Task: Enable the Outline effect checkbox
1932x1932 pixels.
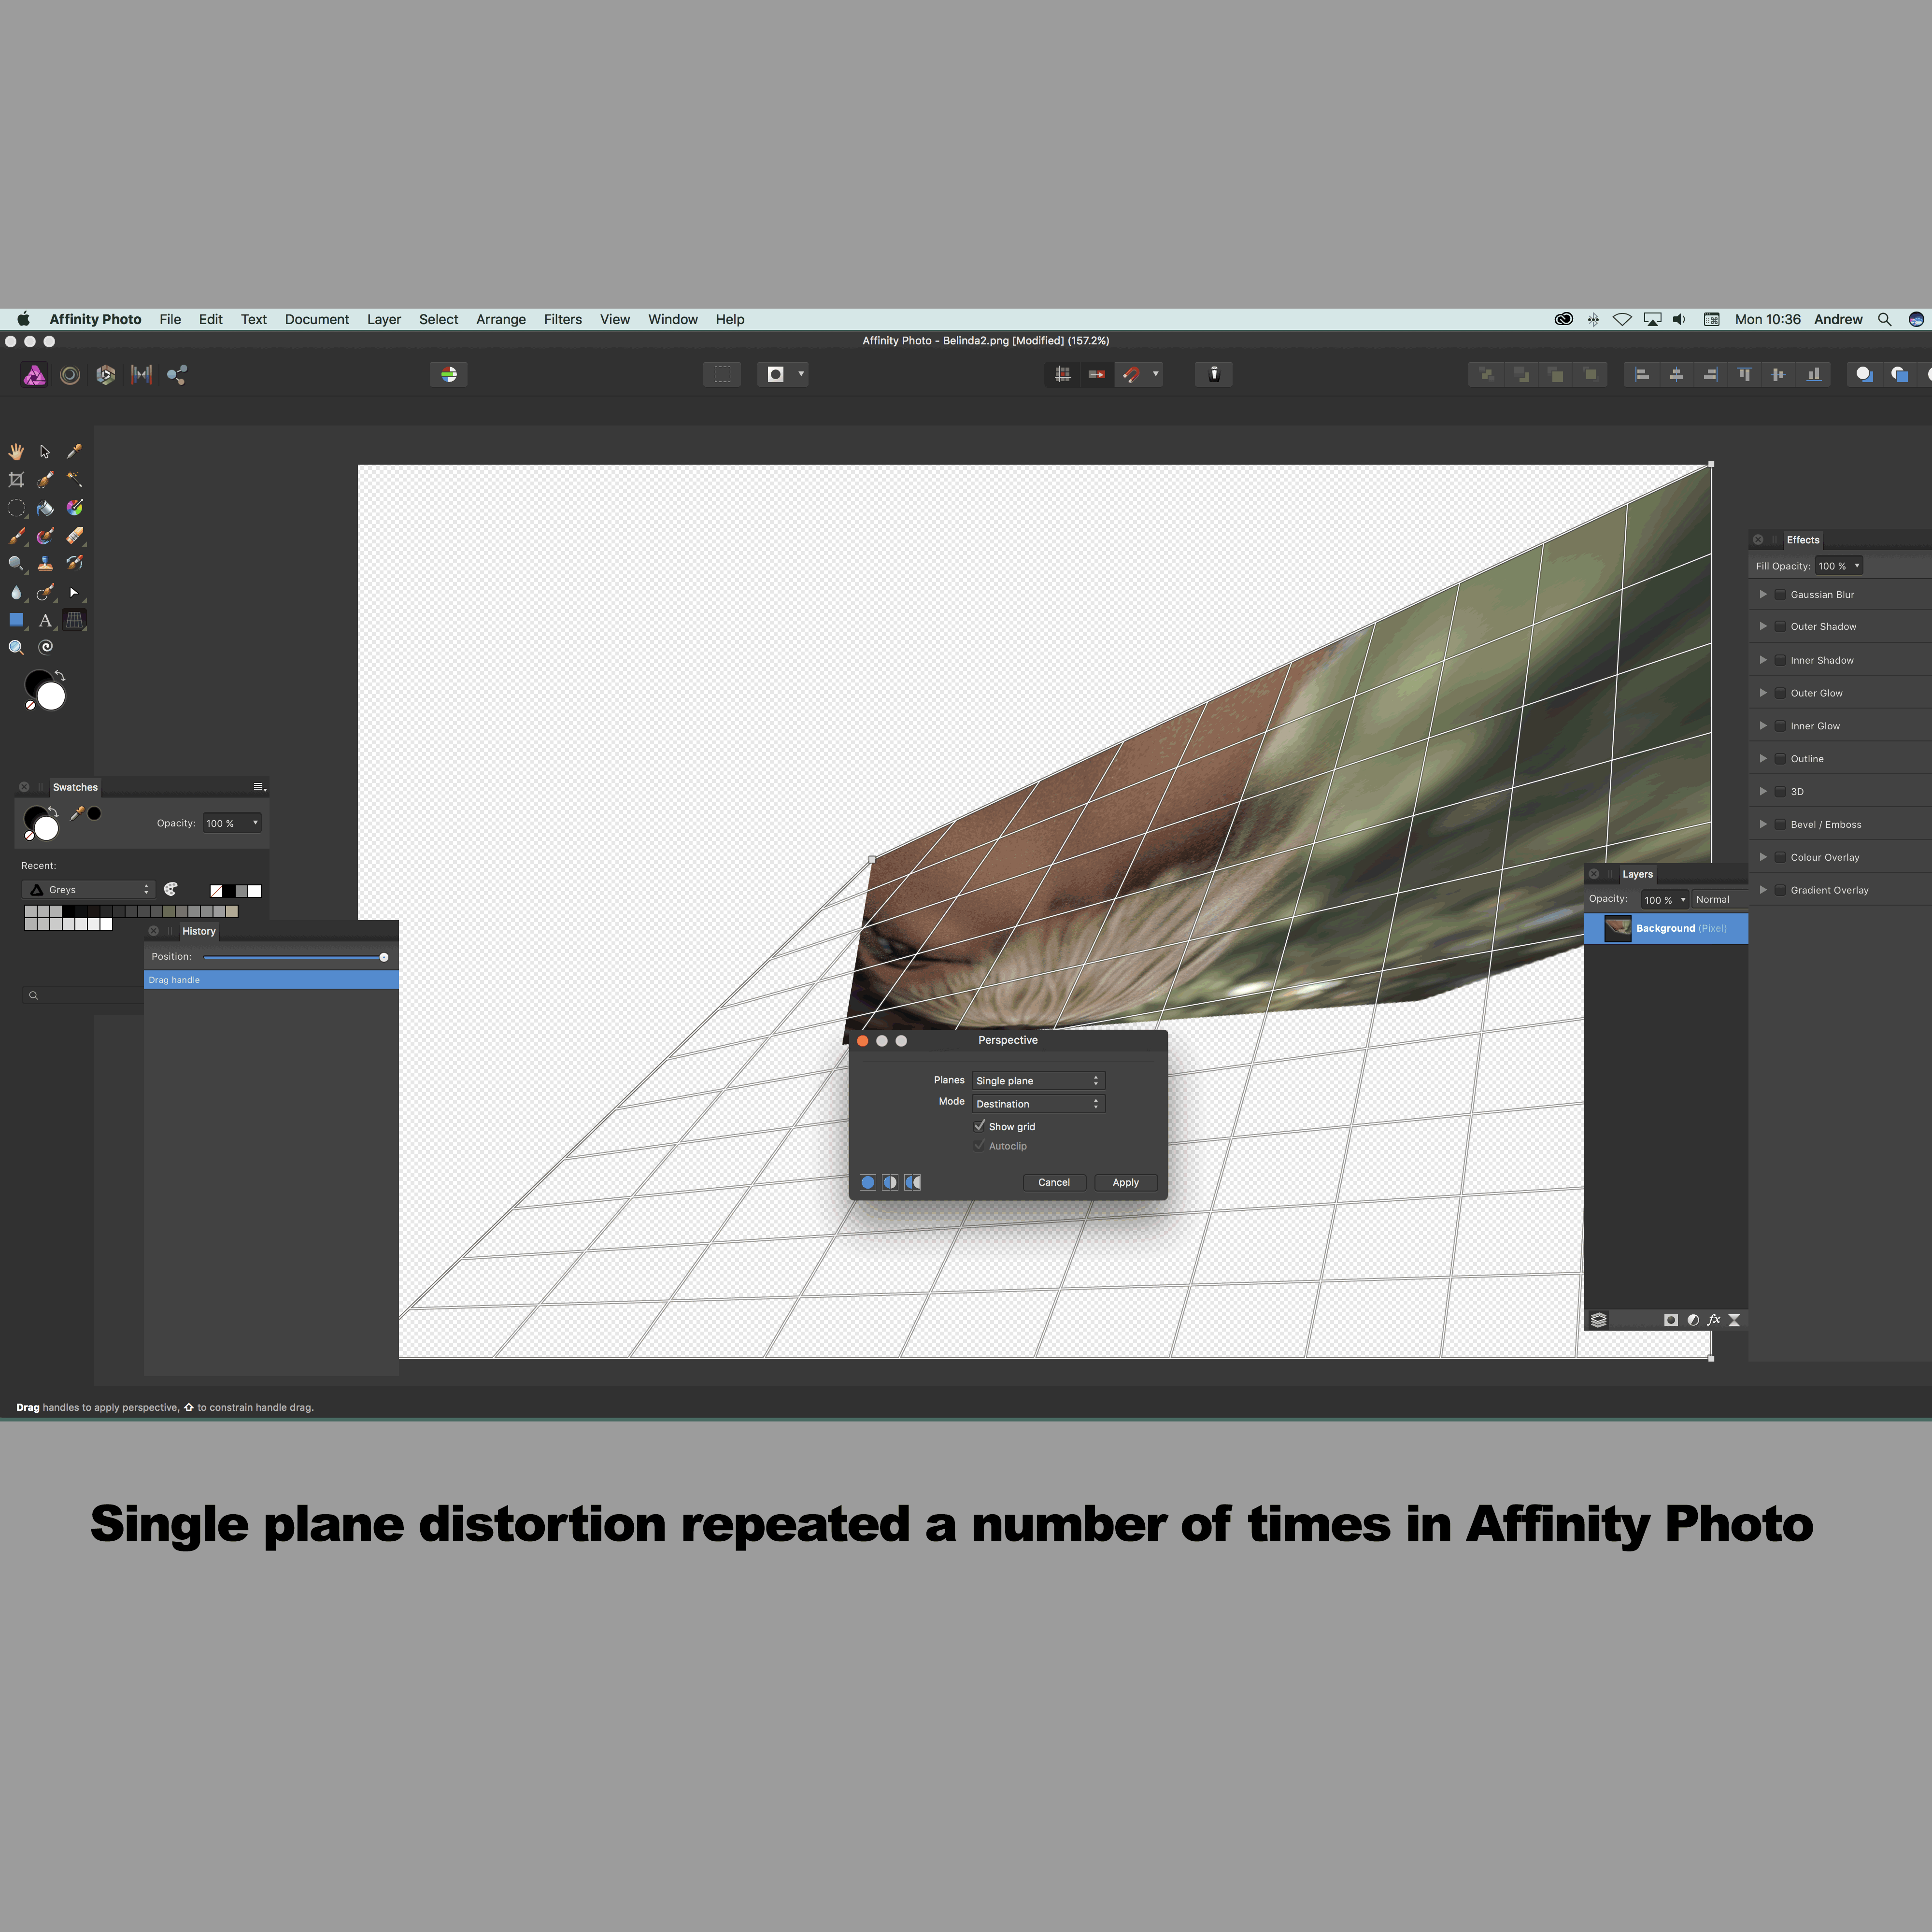Action: 1780,759
